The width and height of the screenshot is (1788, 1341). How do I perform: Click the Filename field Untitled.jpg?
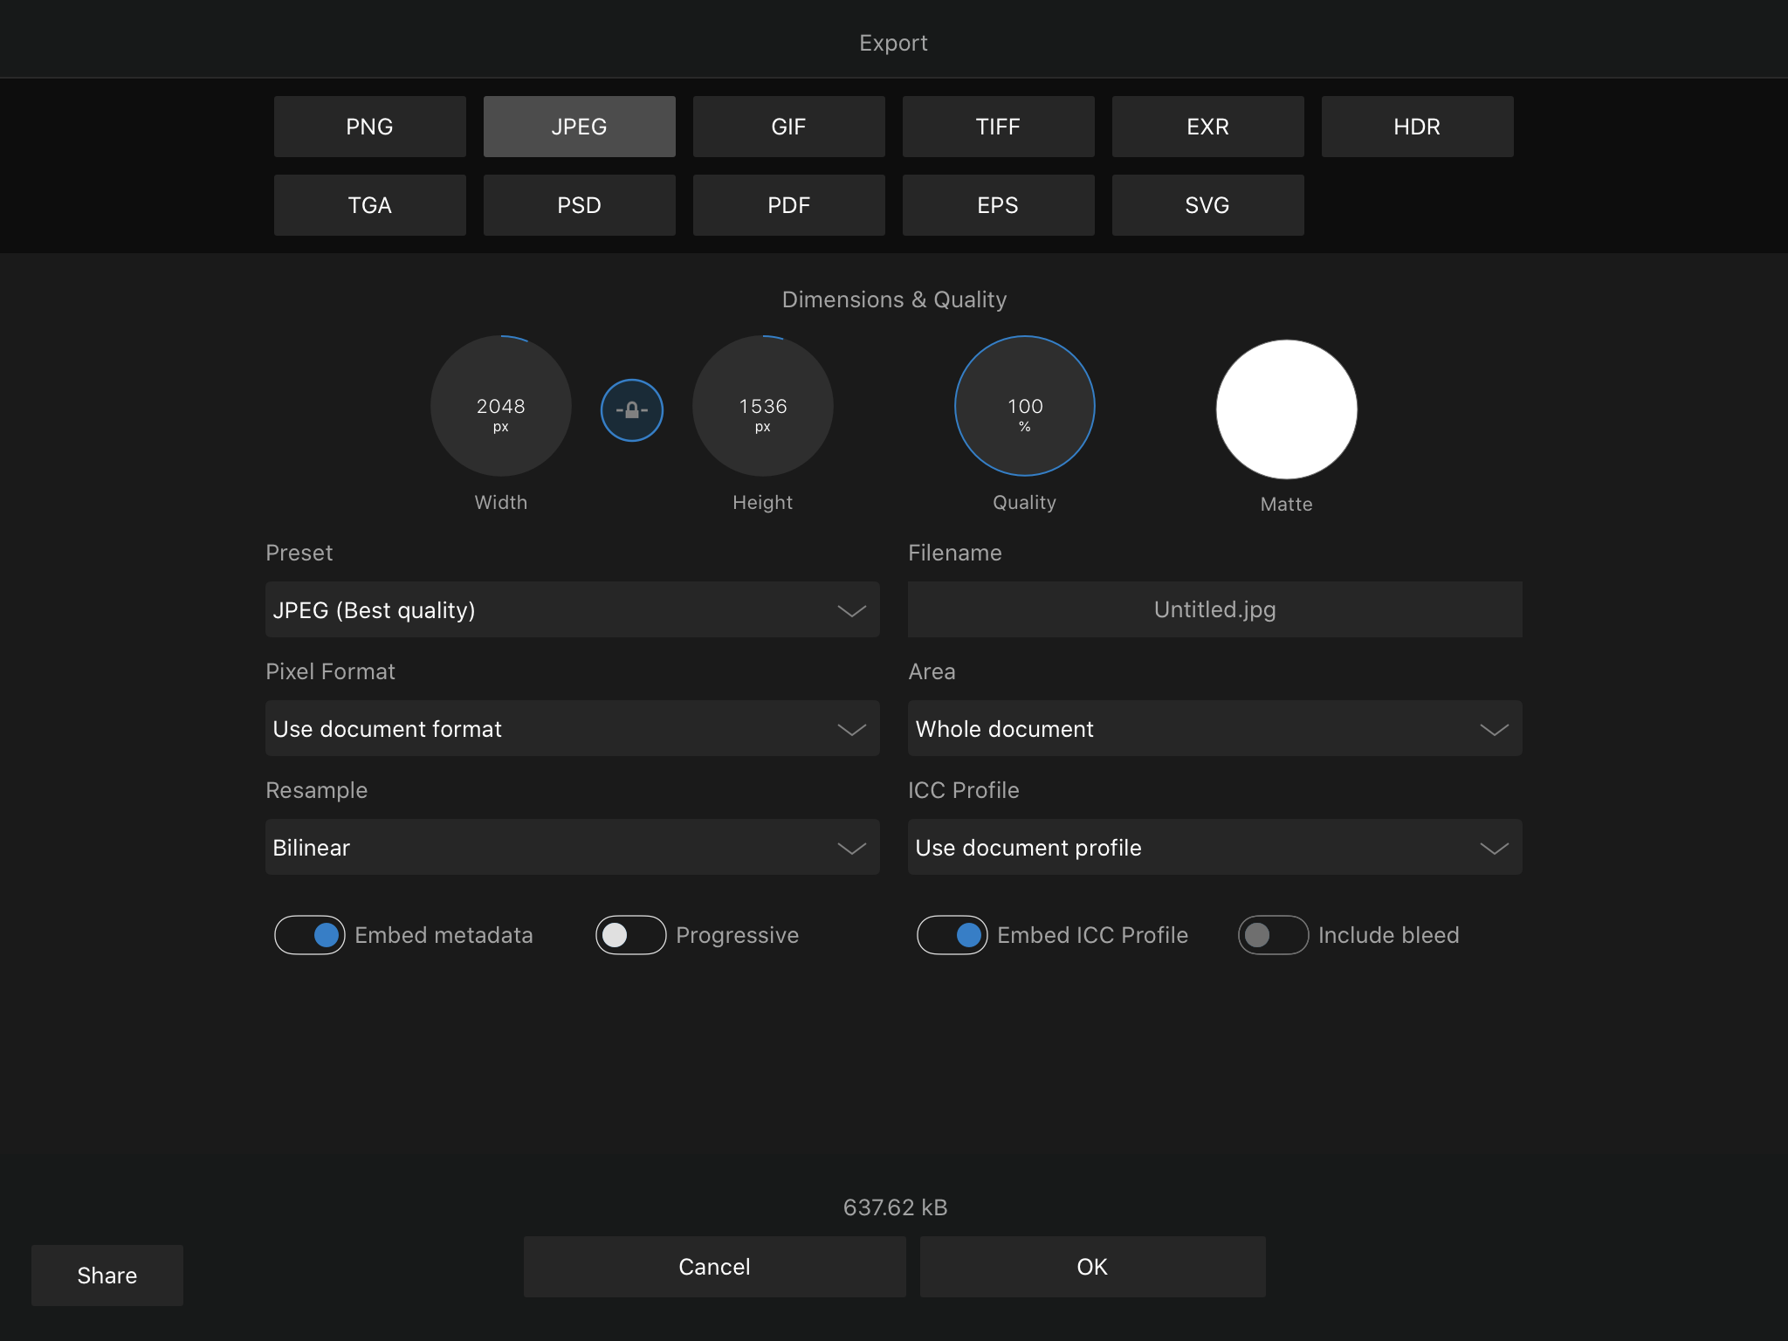click(x=1214, y=609)
